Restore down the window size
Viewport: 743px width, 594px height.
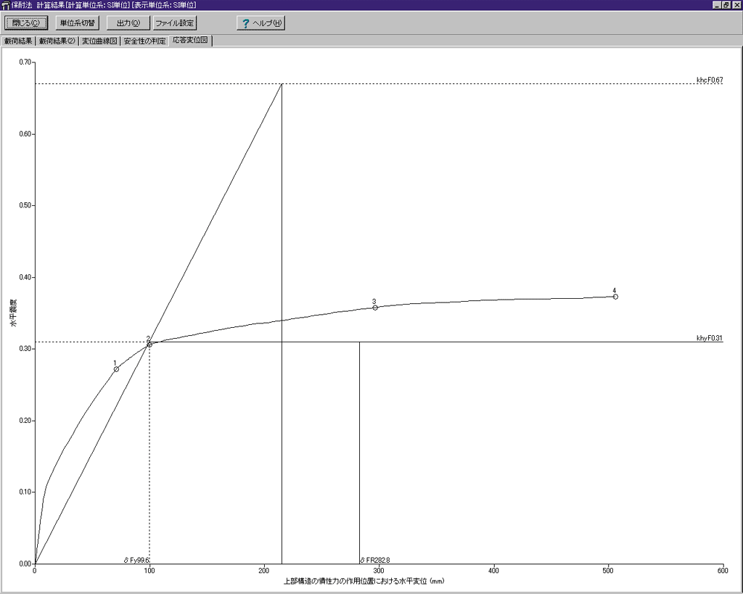click(x=726, y=5)
